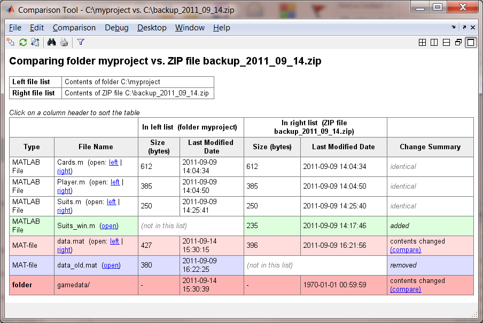Split documents left and right
The width and height of the screenshot is (483, 323).
tap(434, 43)
